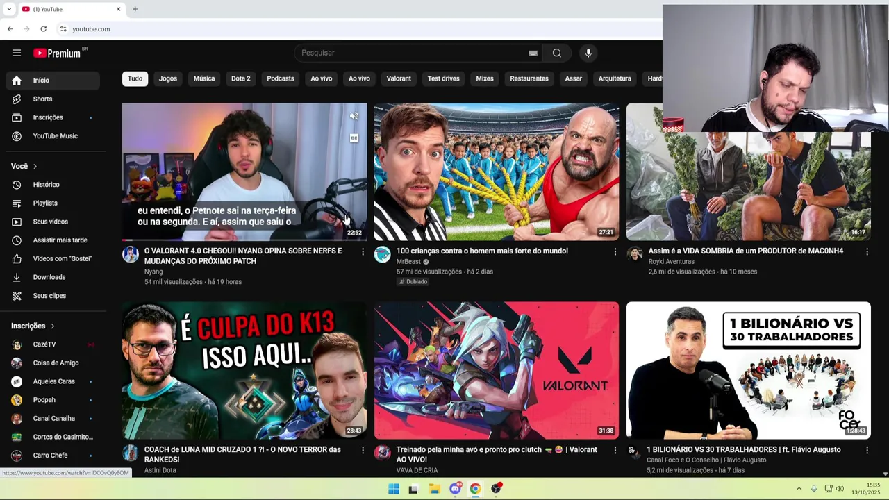Select the Valorant filter chip
Viewport: 889px width, 500px height.
[399, 78]
